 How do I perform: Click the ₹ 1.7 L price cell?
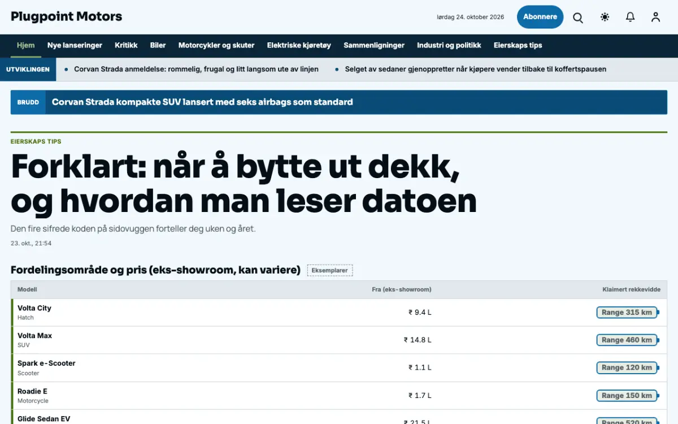pyautogui.click(x=420, y=395)
